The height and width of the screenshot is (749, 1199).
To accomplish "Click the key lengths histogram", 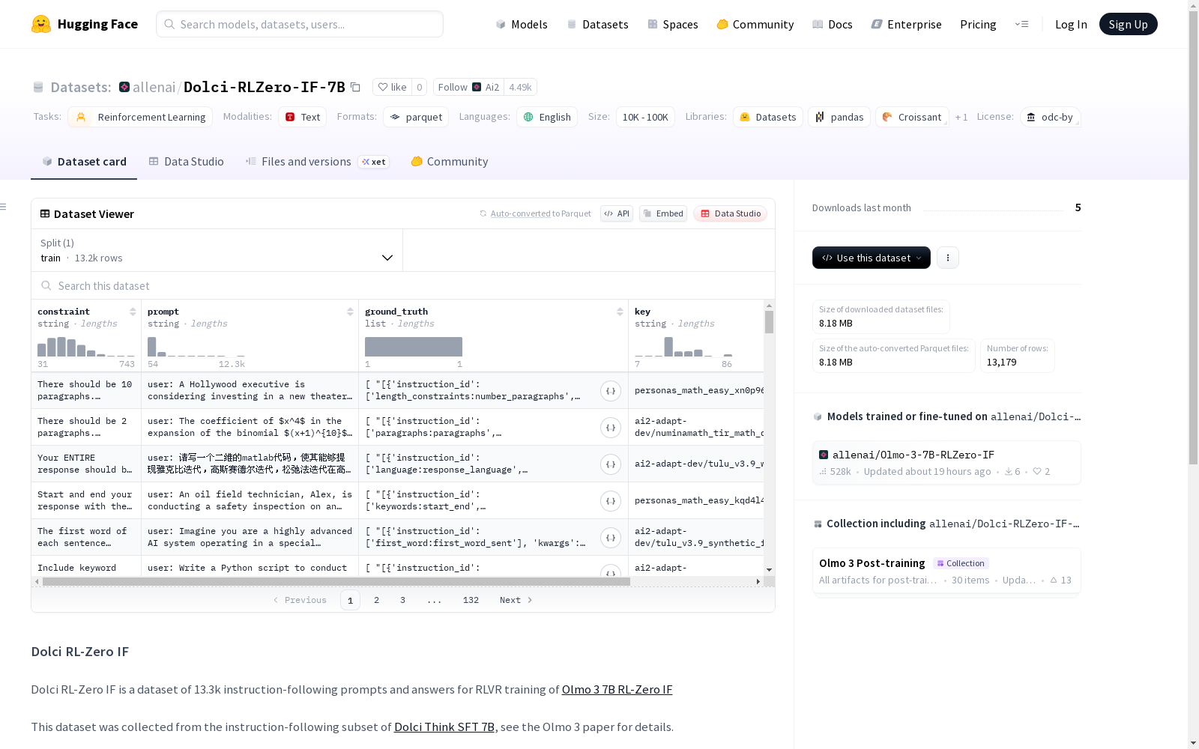I will 683,347.
